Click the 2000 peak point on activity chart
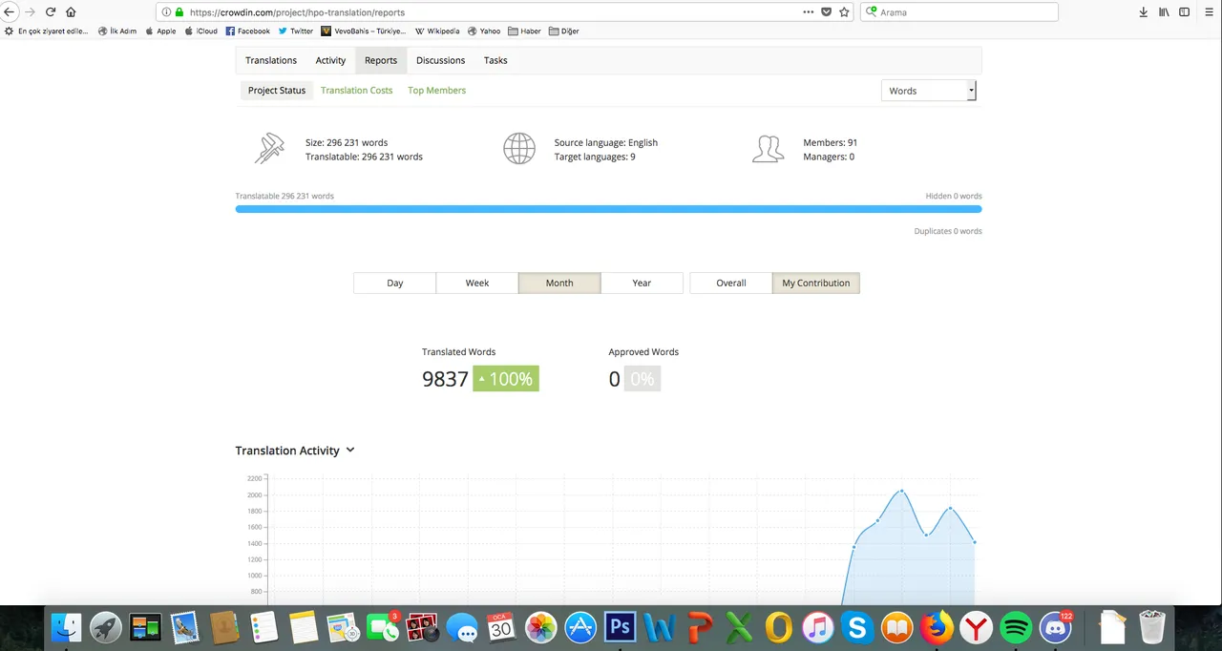This screenshot has width=1222, height=651. (x=902, y=491)
